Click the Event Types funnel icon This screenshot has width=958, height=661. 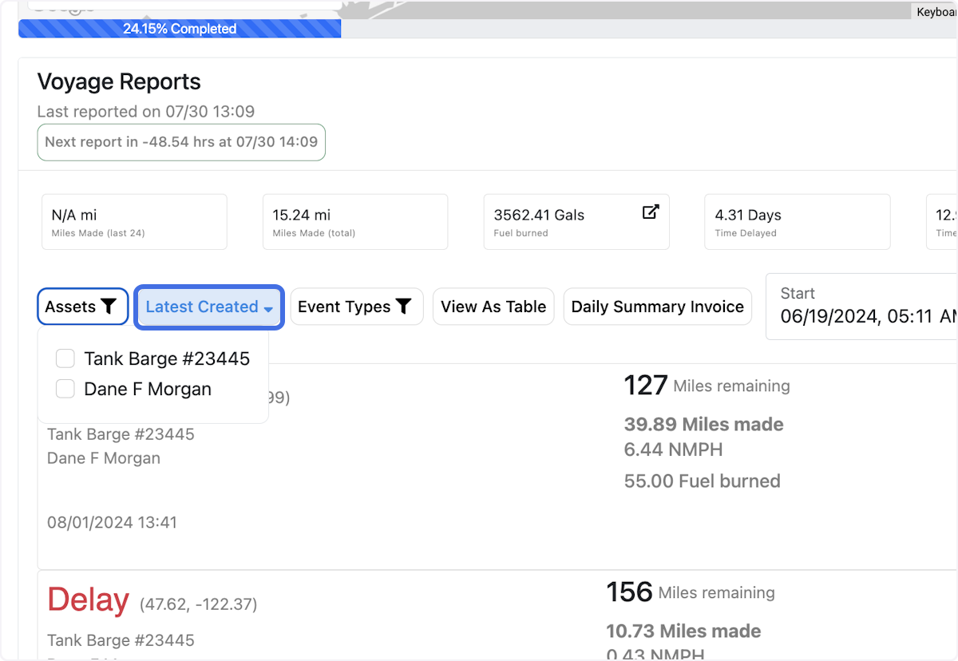404,307
